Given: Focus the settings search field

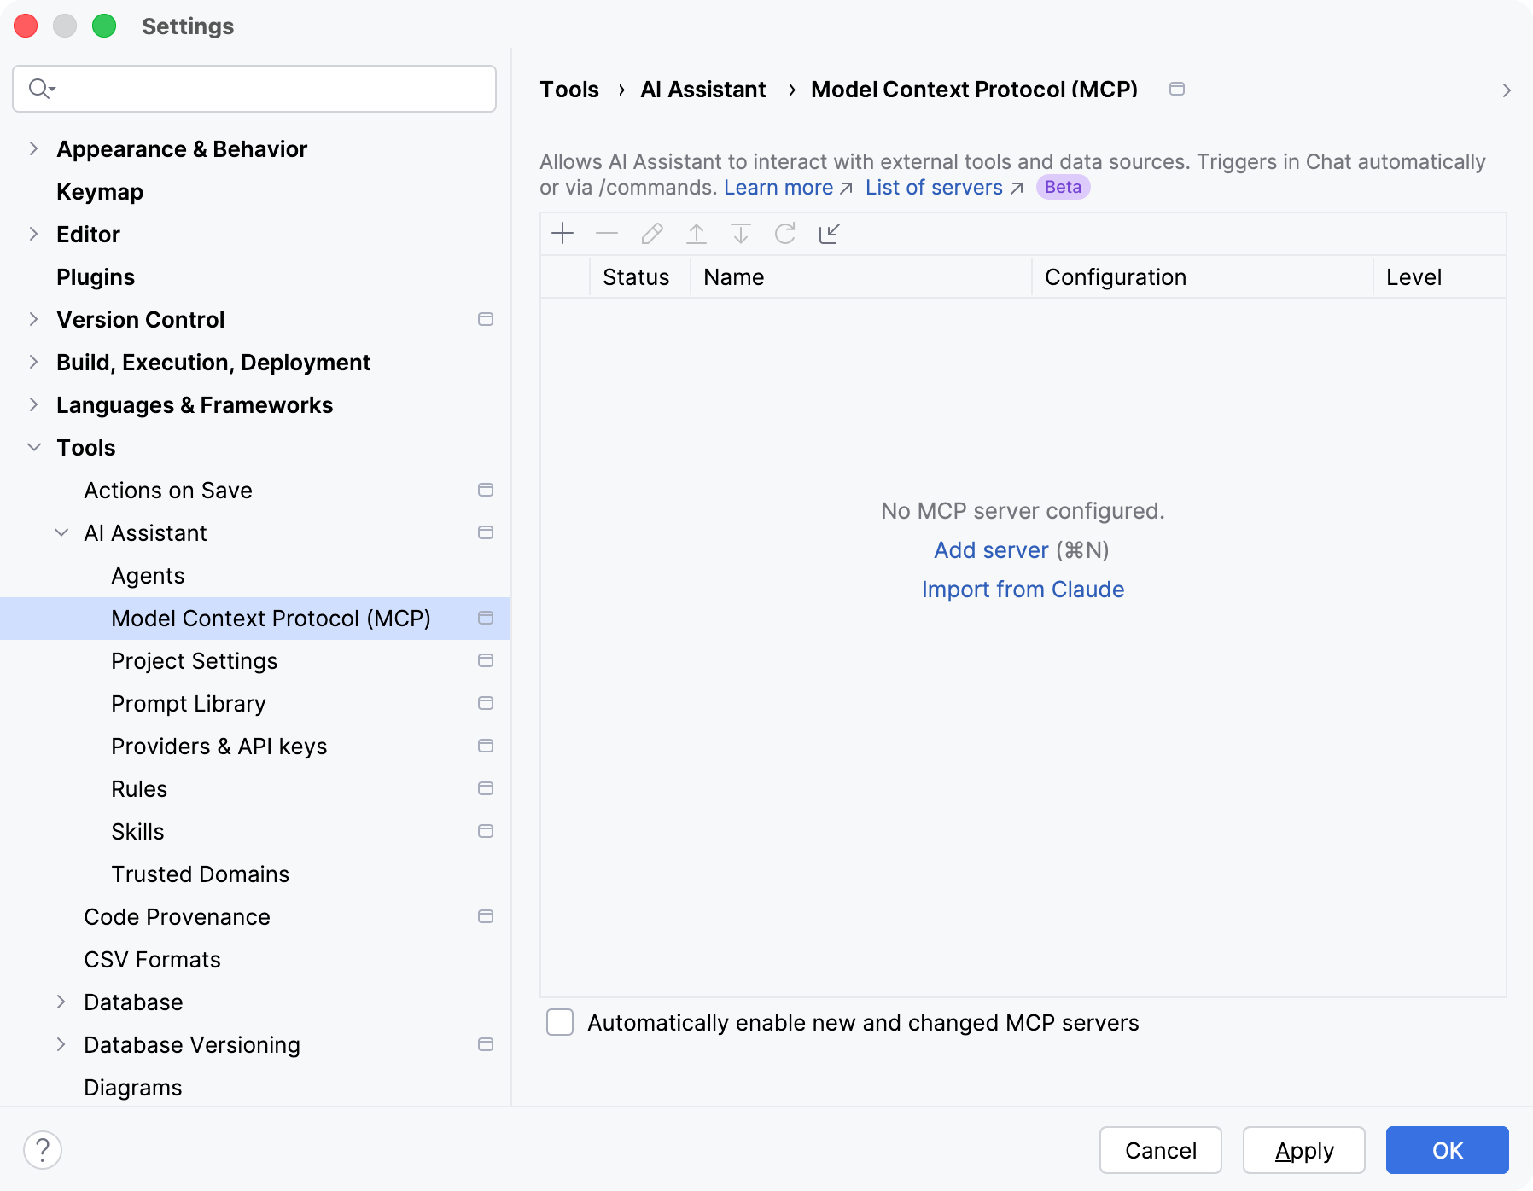Looking at the screenshot, I should coord(254,89).
